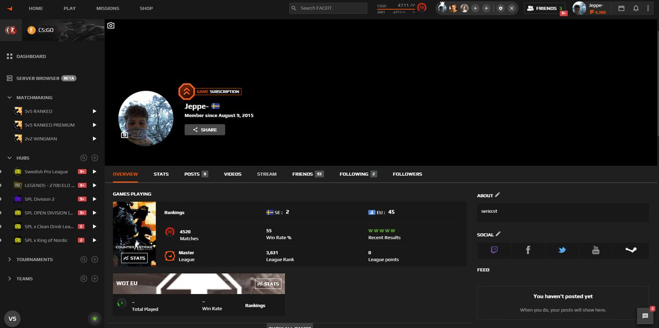Switch to the POSTS tab
Viewport: 659px width, 328px height.
pos(196,174)
